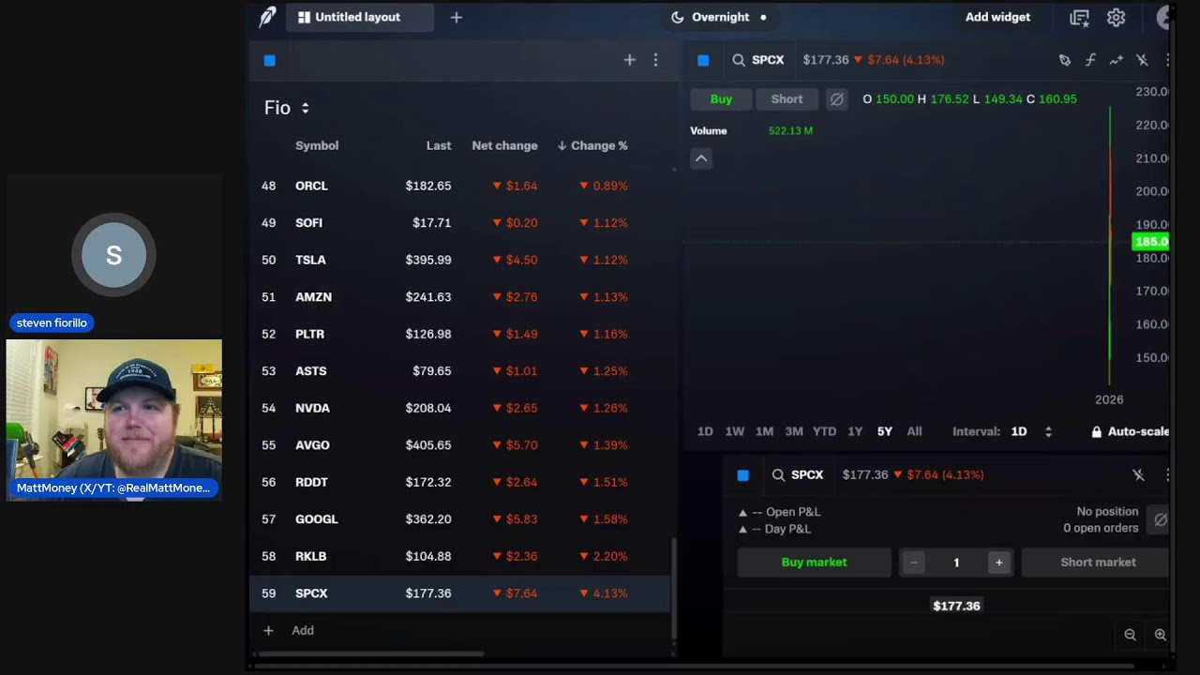Click the slashed-circle icon beside open orders
The image size is (1200, 675).
pyautogui.click(x=1161, y=519)
